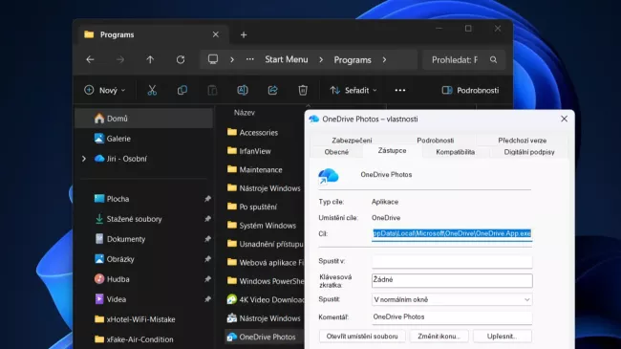Go back with the left arrow
Viewport: 621px width, 349px height.
[x=91, y=59]
